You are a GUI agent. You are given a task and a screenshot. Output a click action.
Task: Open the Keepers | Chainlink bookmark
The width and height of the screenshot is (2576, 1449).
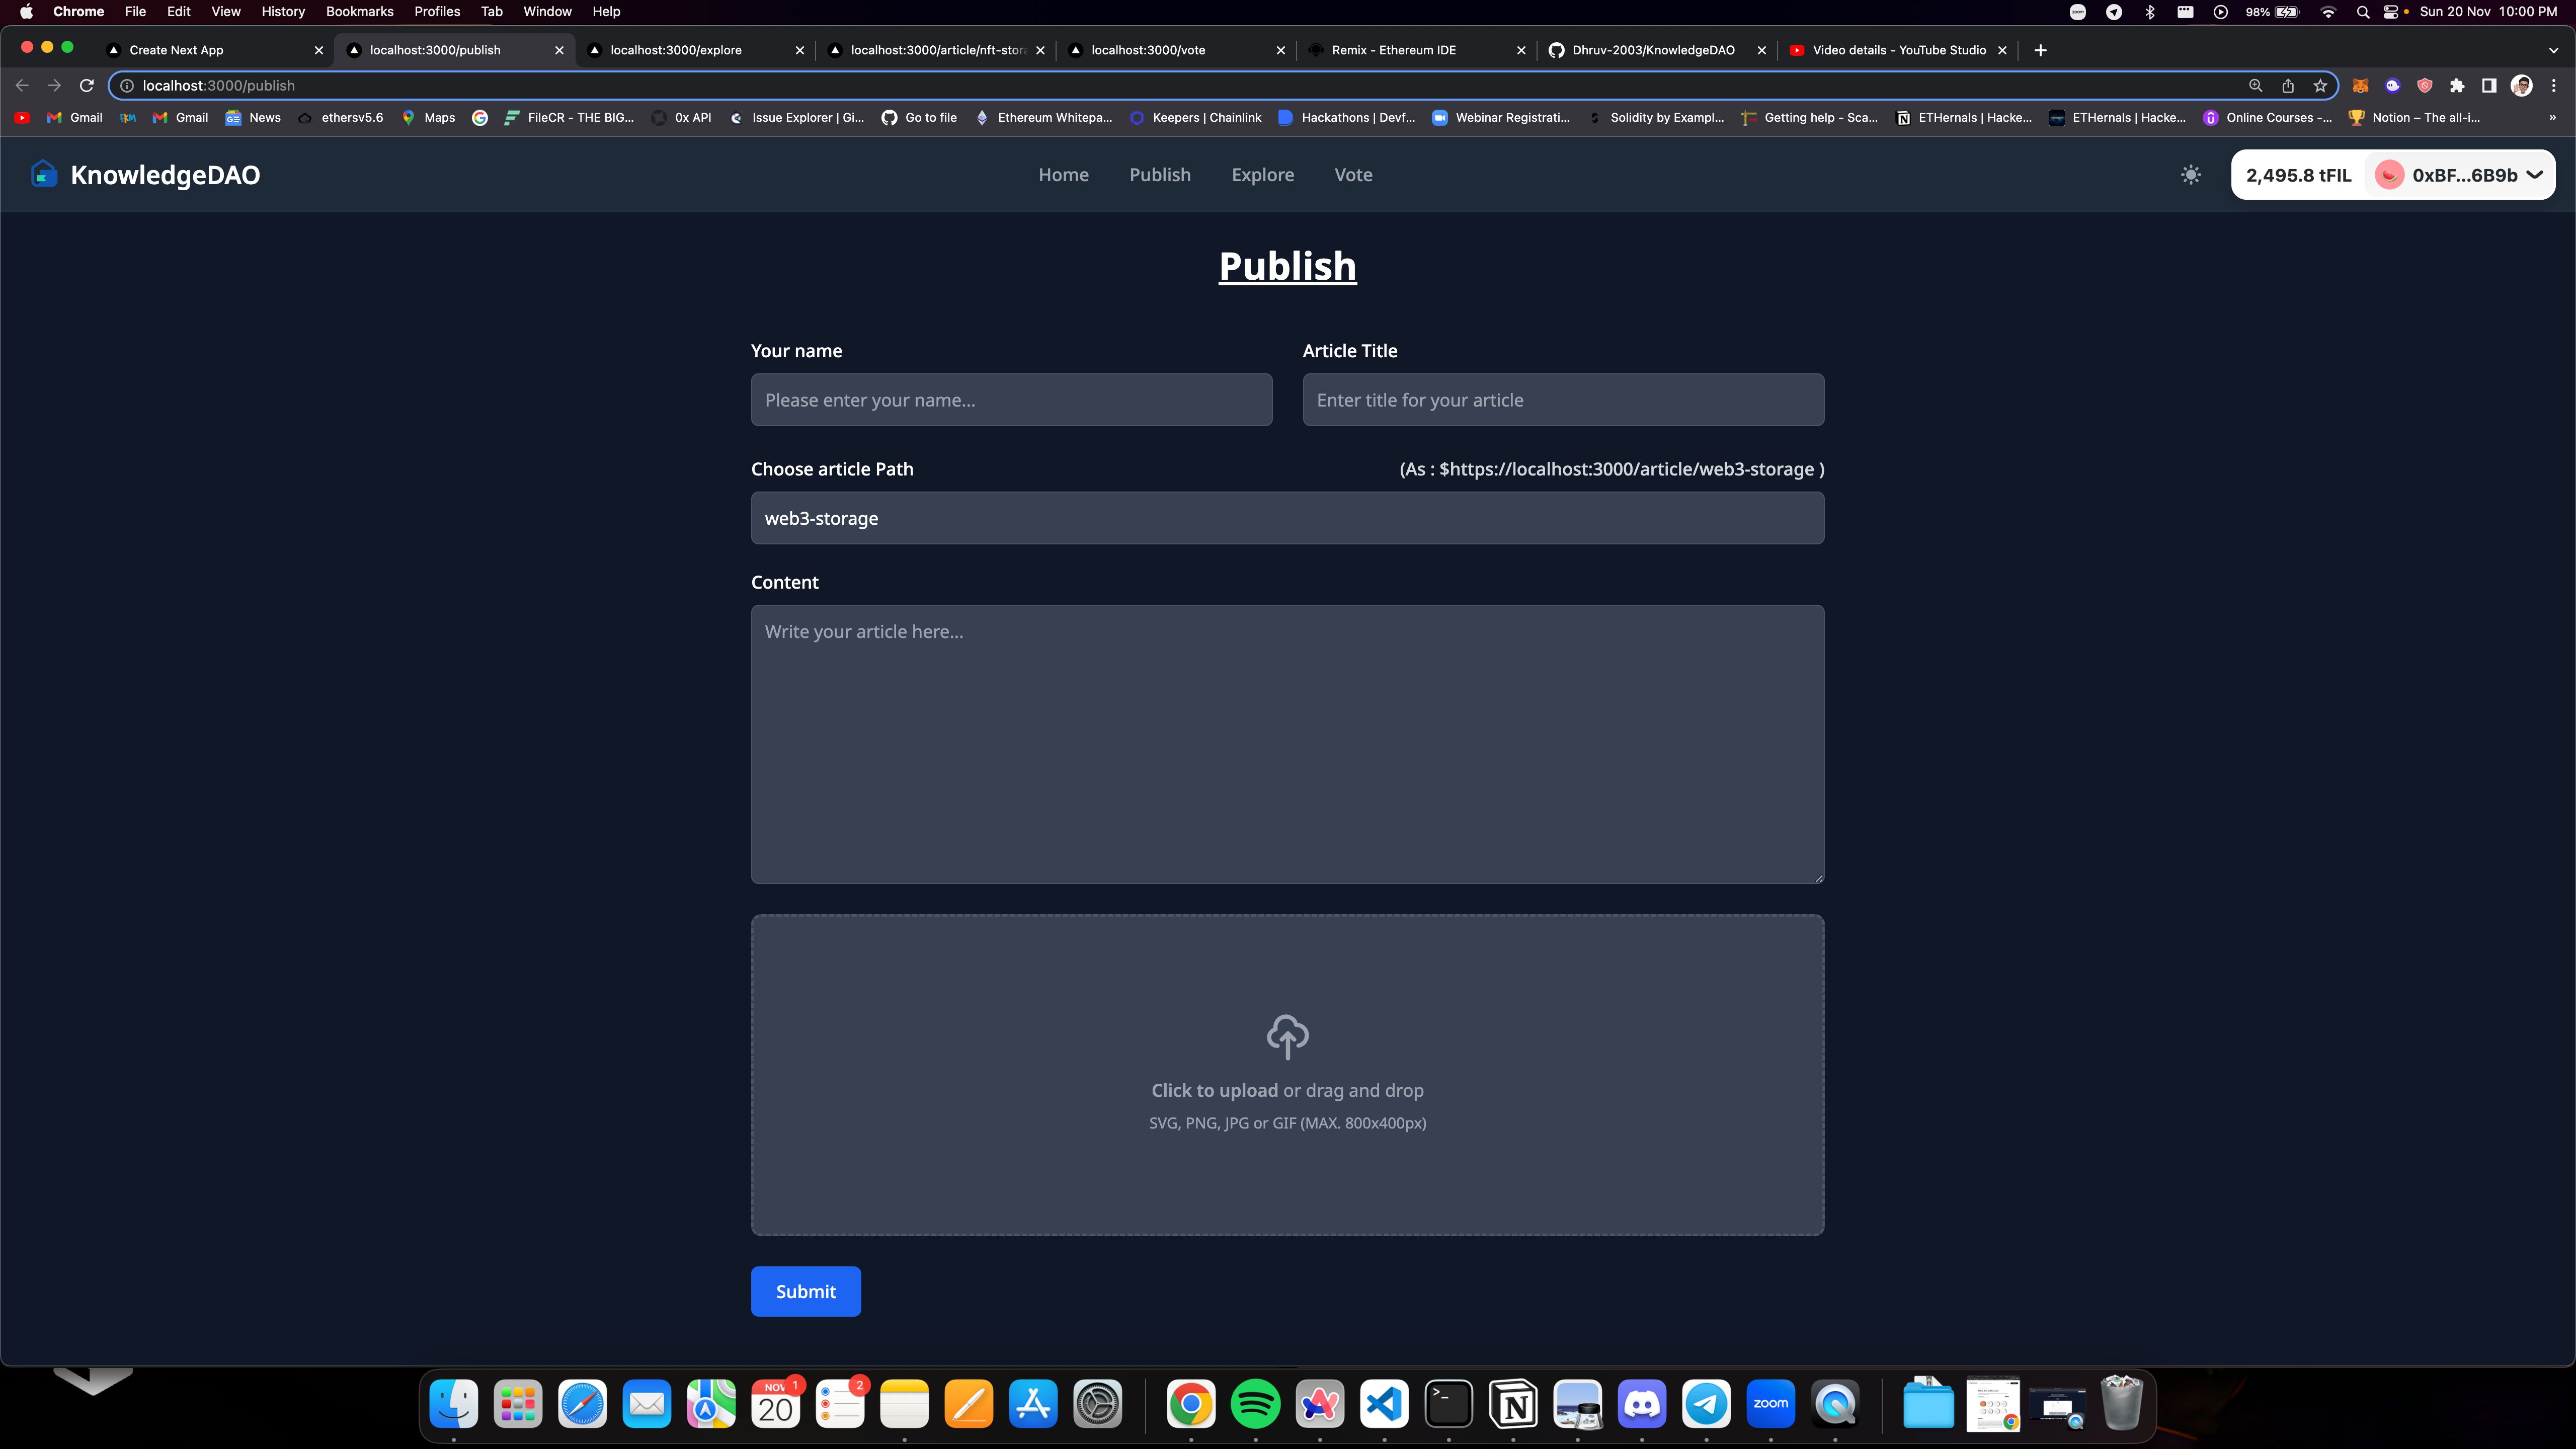click(1195, 117)
